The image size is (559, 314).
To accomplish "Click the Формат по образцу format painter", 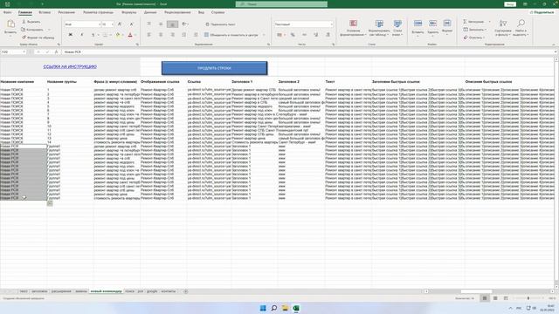I will click(x=38, y=38).
